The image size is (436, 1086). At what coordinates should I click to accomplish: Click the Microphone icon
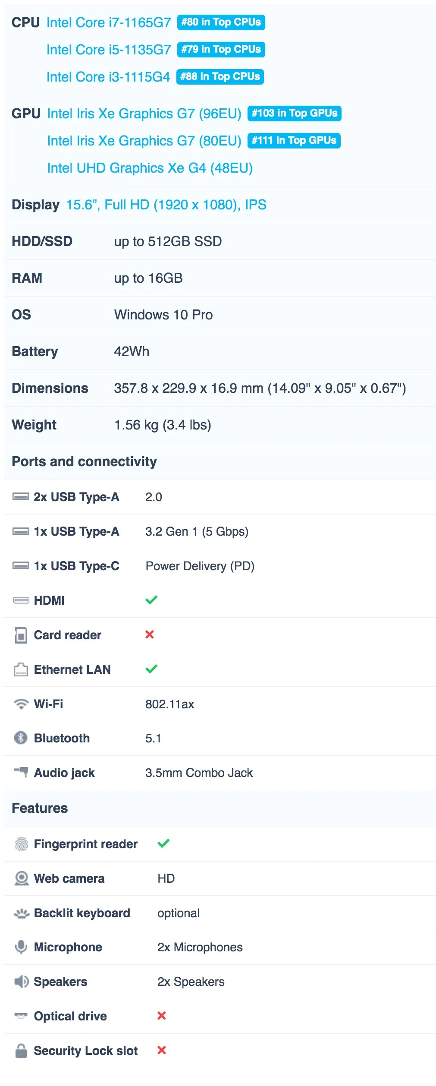point(21,947)
